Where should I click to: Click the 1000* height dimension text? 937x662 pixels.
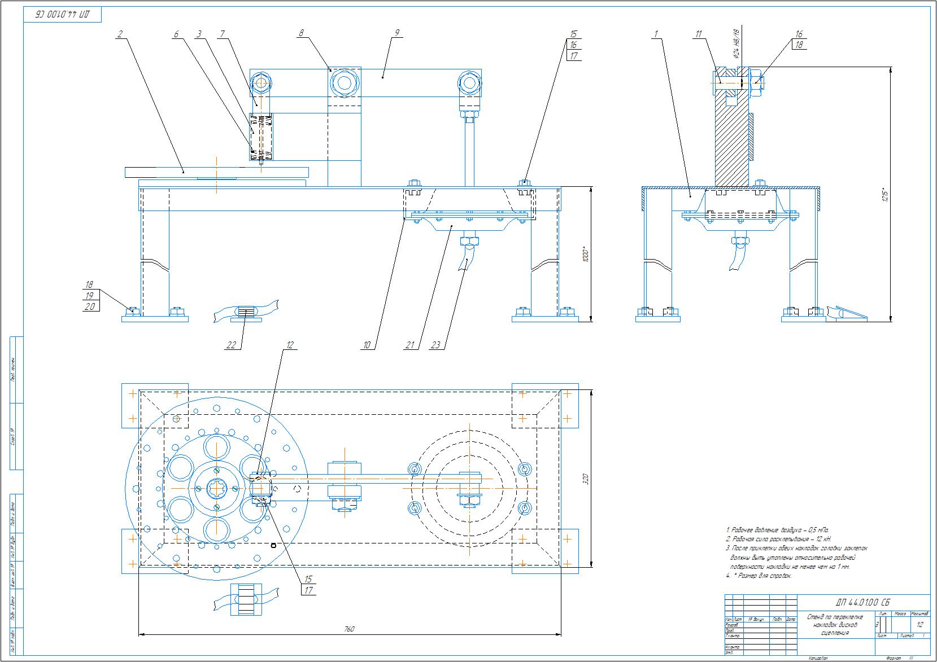[586, 254]
